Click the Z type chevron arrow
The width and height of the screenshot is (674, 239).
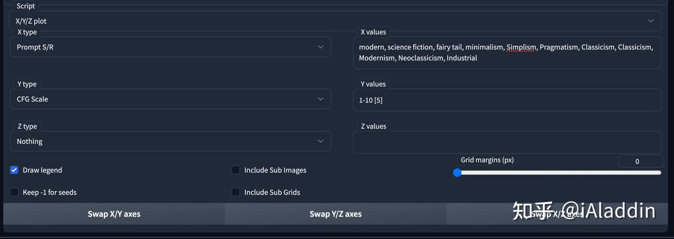coord(321,141)
